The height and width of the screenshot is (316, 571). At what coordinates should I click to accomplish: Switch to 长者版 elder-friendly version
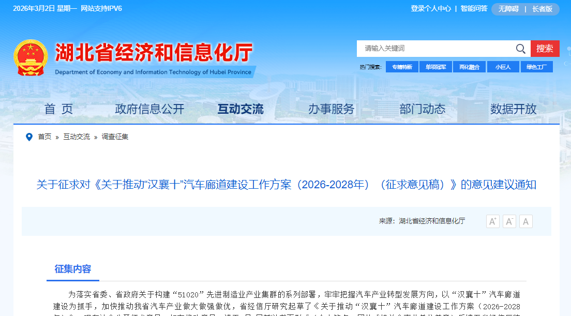tap(542, 9)
